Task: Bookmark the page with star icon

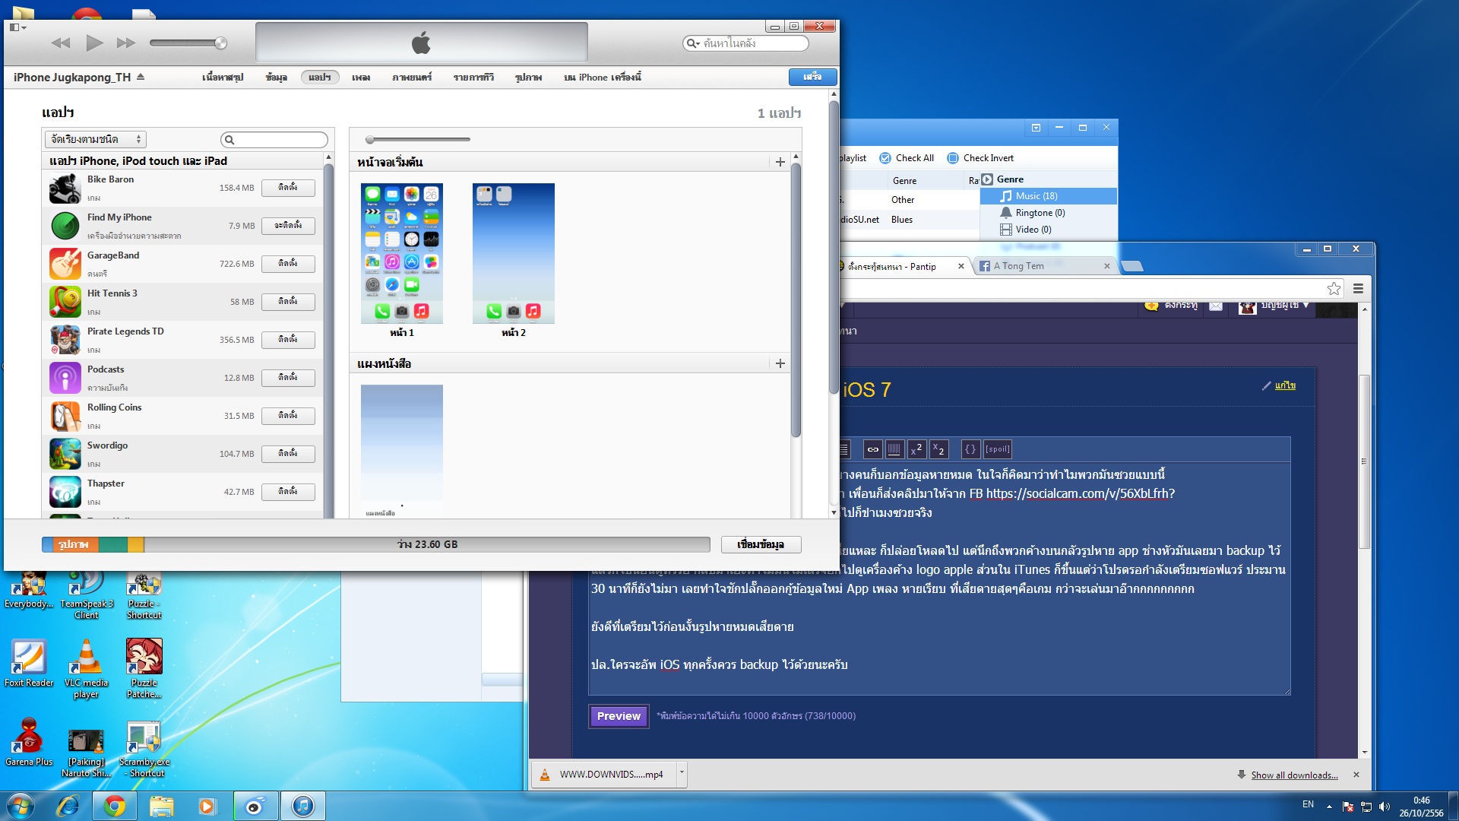Action: coord(1334,288)
